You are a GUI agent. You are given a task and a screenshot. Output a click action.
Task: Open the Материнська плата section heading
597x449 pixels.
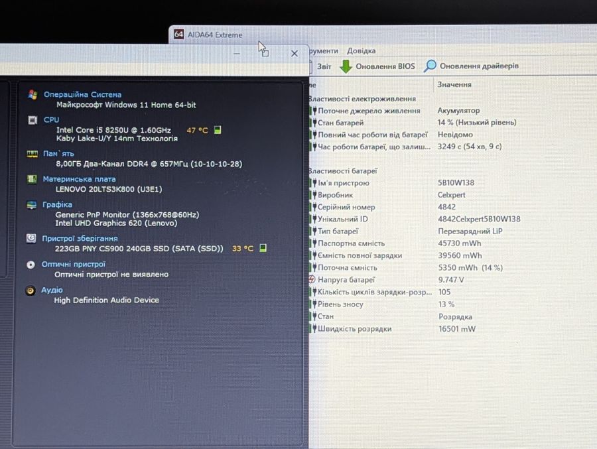click(x=79, y=179)
